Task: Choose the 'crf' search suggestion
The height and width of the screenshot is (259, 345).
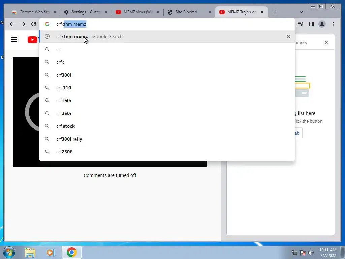Action: [167, 49]
